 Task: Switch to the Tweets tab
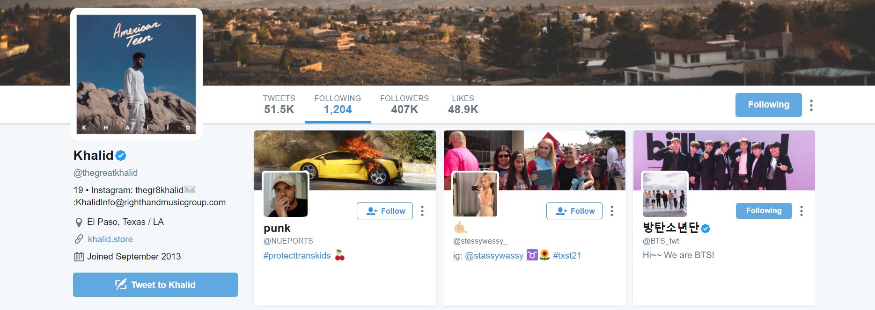279,105
